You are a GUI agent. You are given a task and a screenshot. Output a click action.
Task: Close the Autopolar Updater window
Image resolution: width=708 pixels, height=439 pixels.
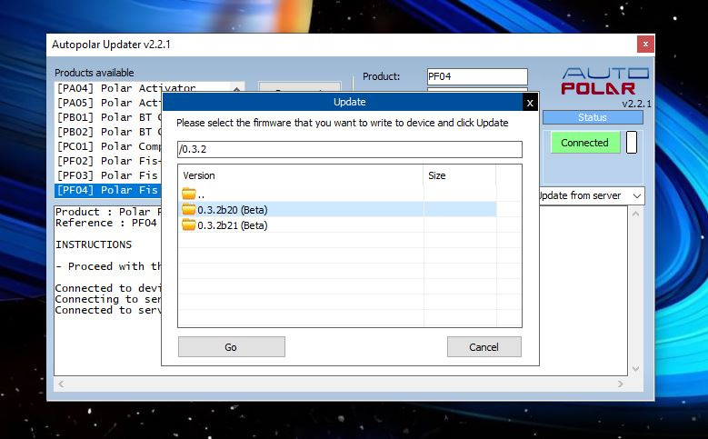[x=645, y=45]
